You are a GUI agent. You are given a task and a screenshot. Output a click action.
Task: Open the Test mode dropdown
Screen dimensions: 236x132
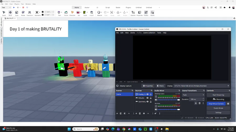click(x=6, y=8)
